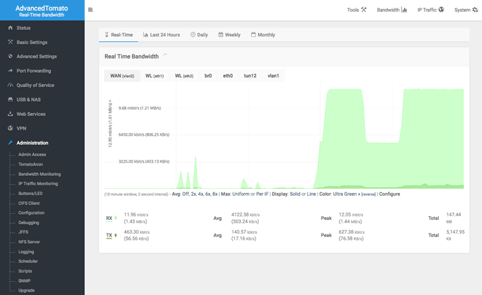Open the Bandwidth Monitoring admin page
Screen dimensions: 482x295
click(x=39, y=174)
